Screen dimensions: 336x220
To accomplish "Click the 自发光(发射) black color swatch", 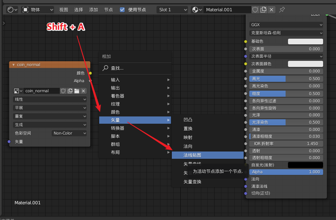I will pos(305,165).
